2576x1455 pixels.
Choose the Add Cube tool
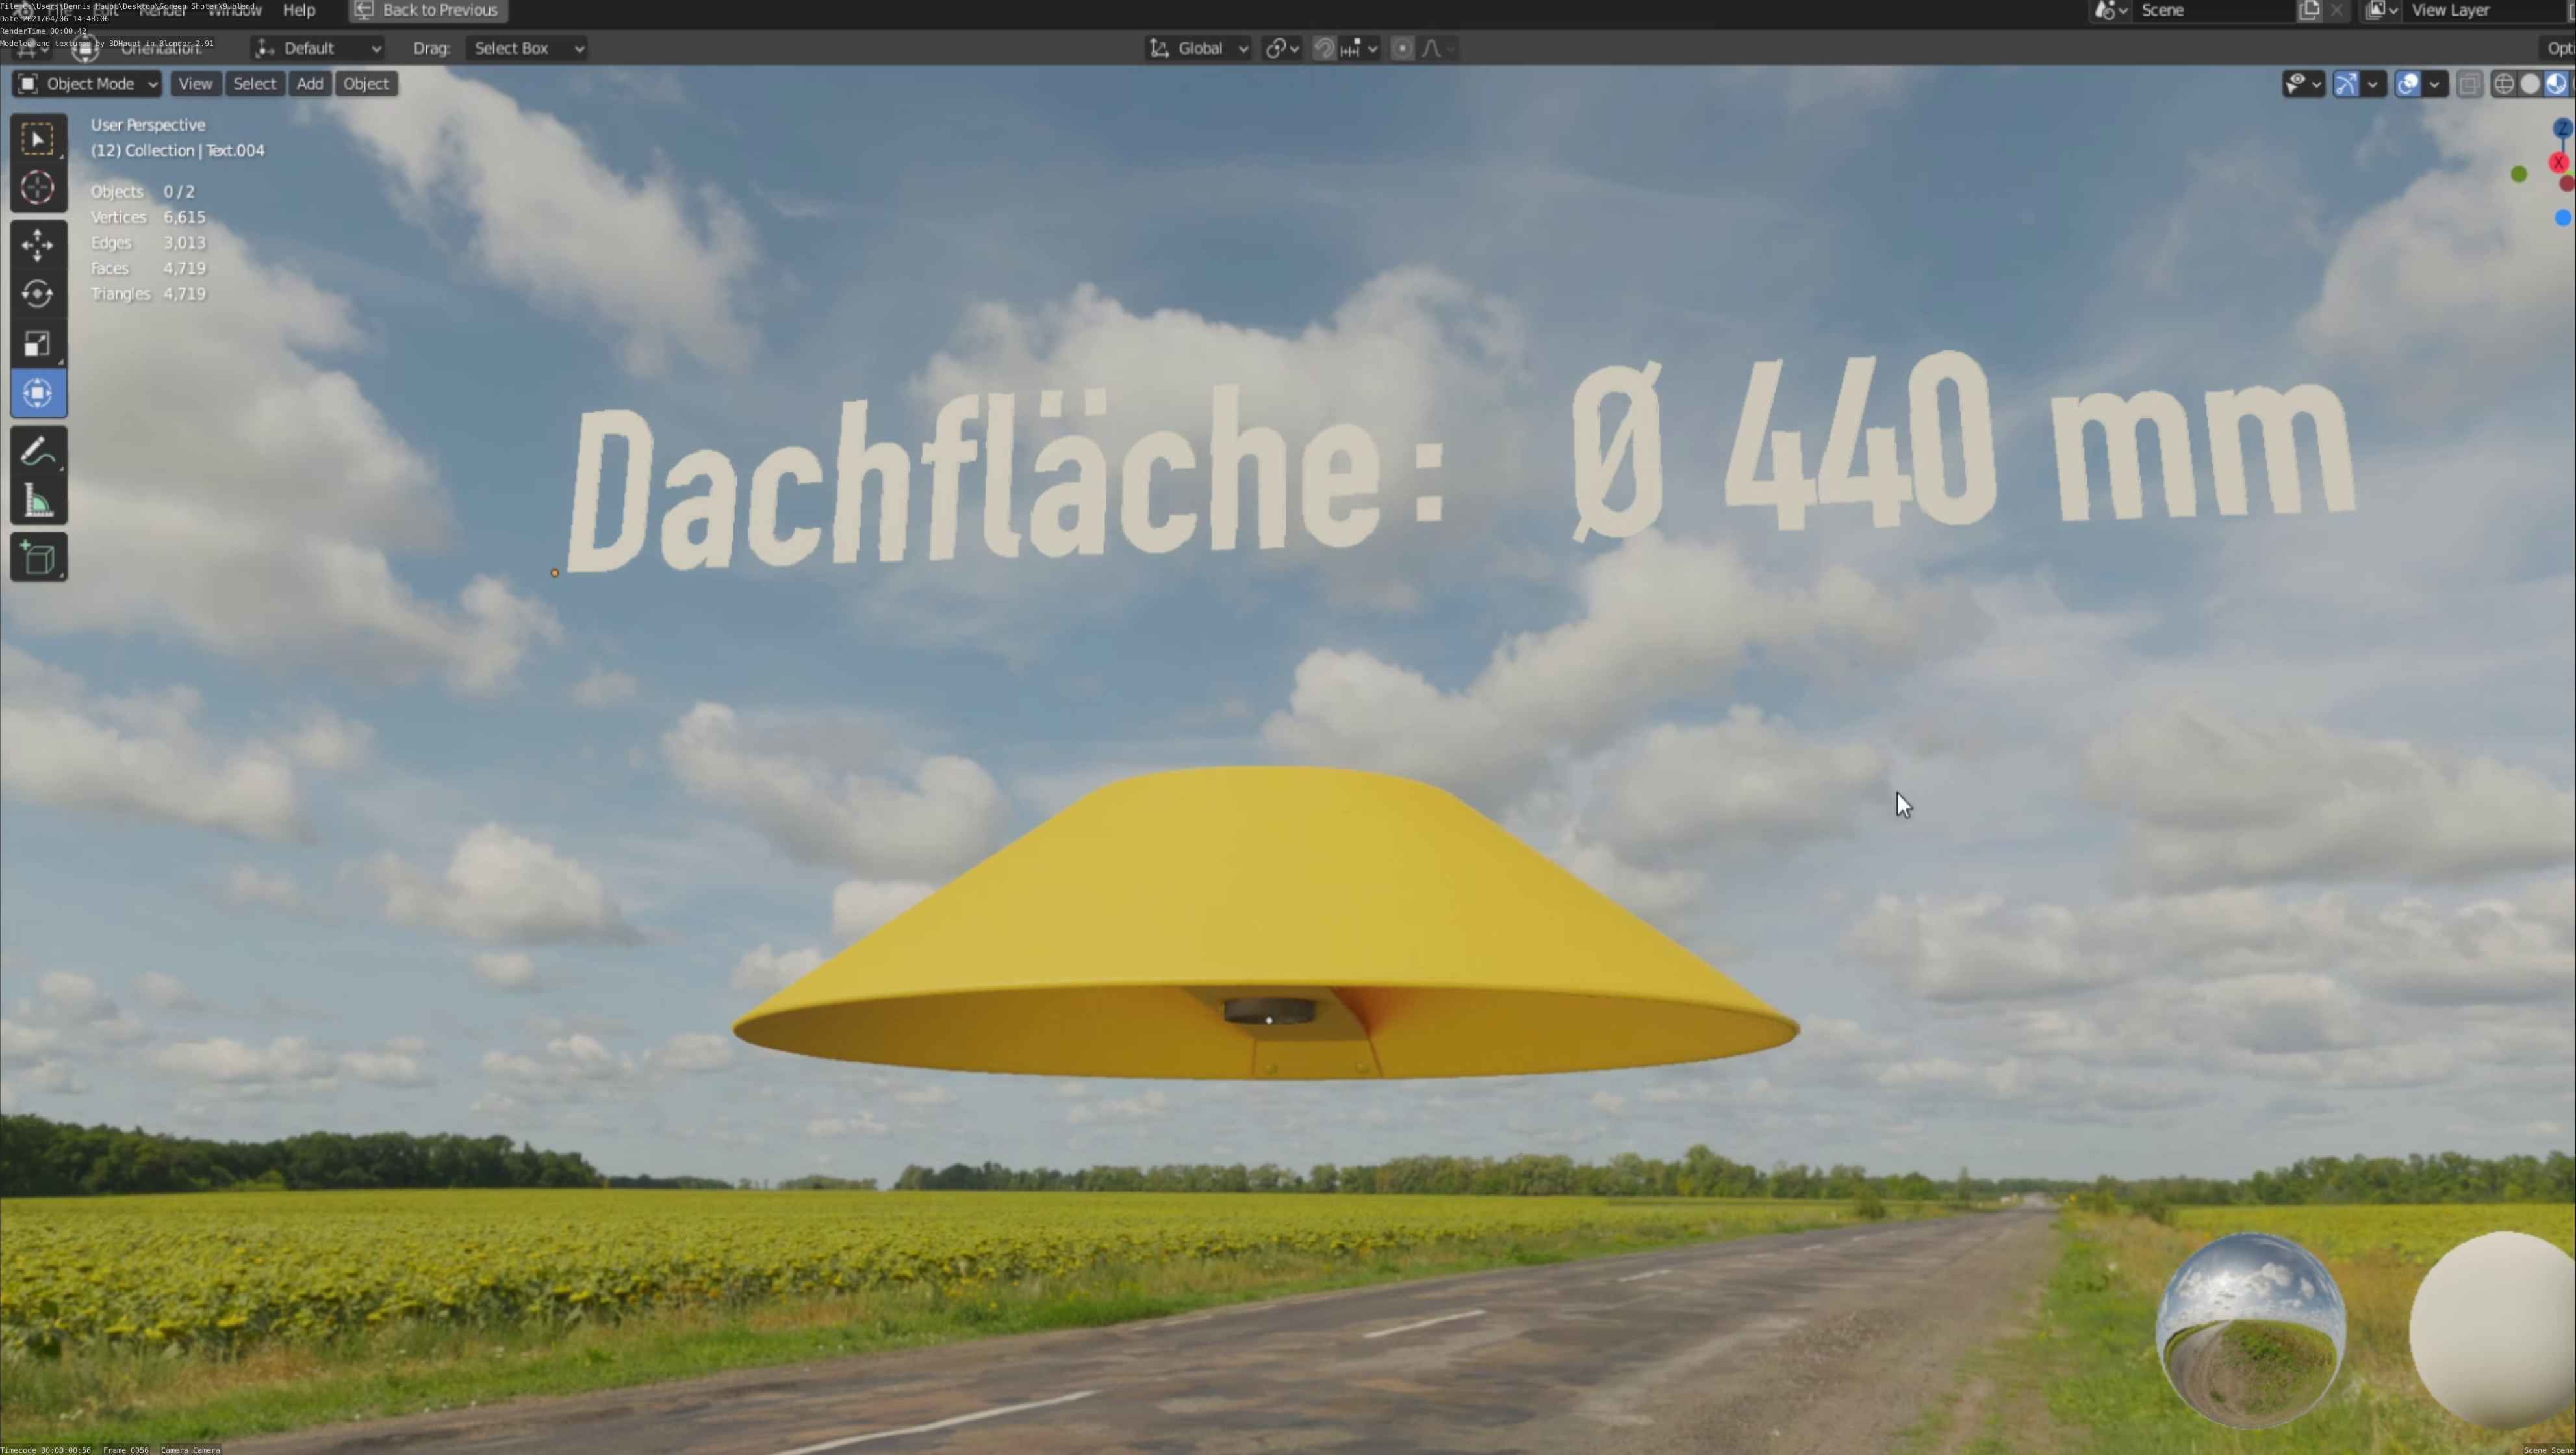click(x=38, y=558)
